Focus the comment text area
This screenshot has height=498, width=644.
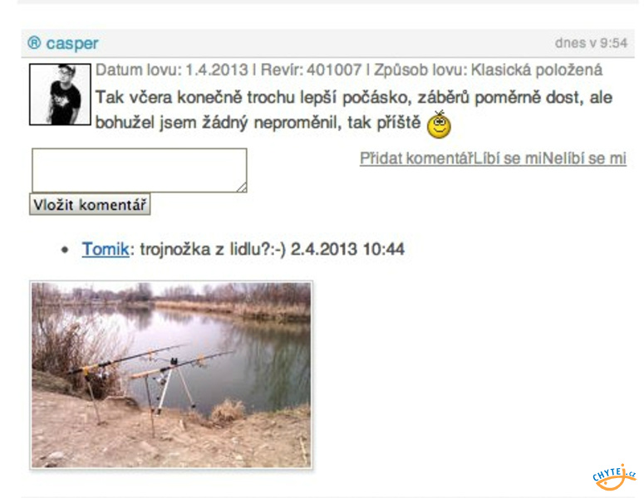click(x=140, y=170)
